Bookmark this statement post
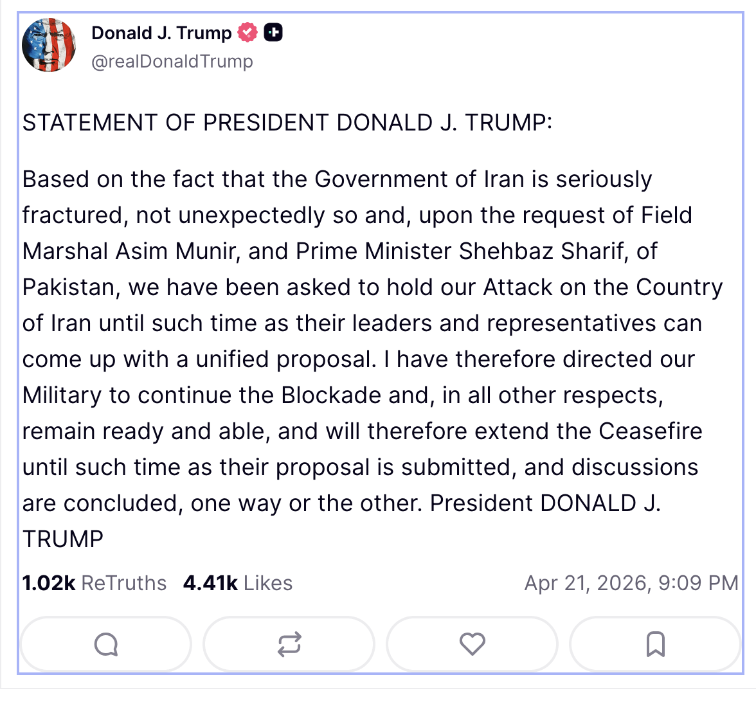756x720 pixels. click(x=655, y=643)
